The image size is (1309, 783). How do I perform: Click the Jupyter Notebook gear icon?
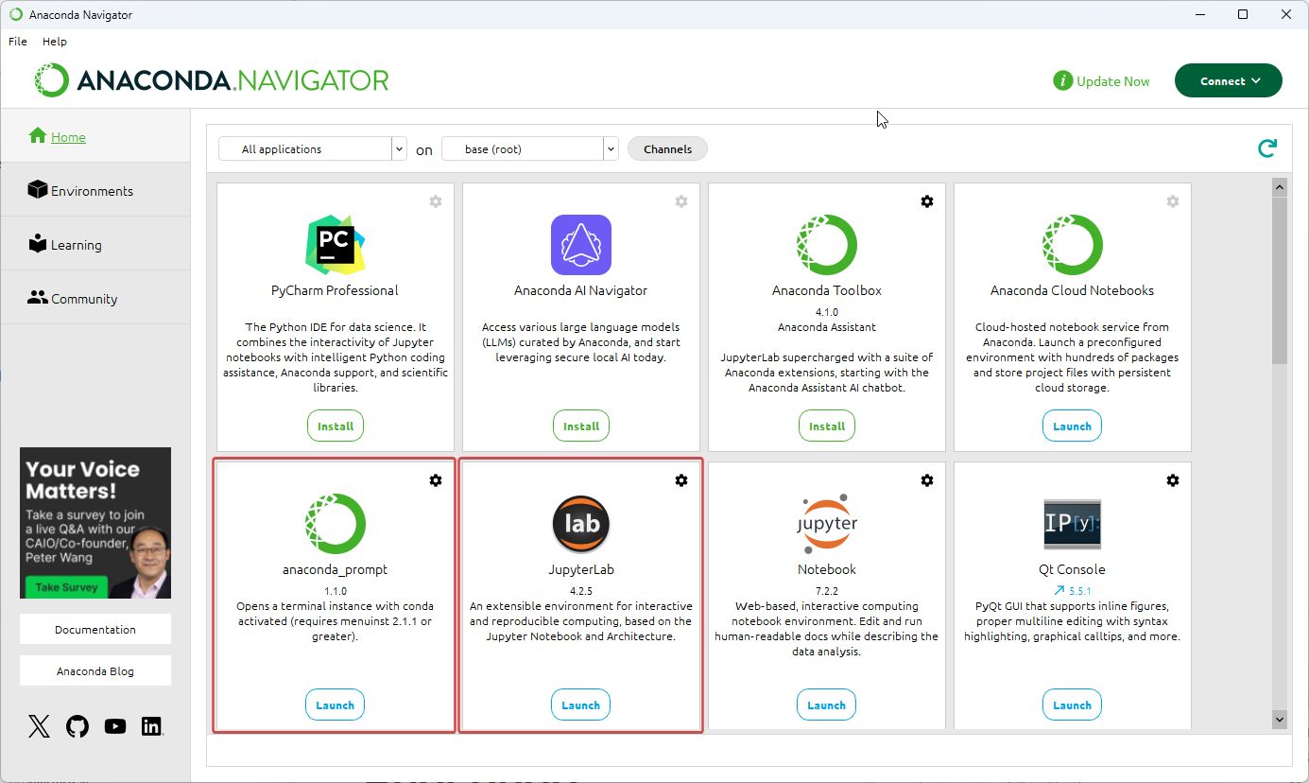coord(927,480)
